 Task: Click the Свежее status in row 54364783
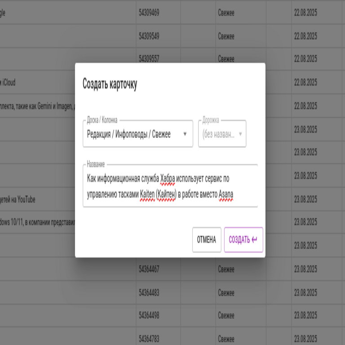226,338
